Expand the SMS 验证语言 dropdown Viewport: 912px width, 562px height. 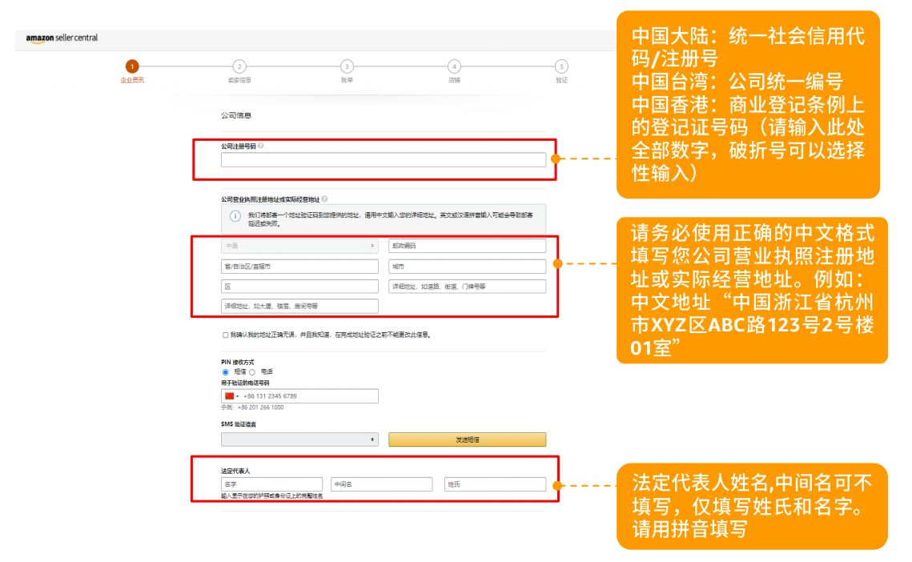coord(299,440)
